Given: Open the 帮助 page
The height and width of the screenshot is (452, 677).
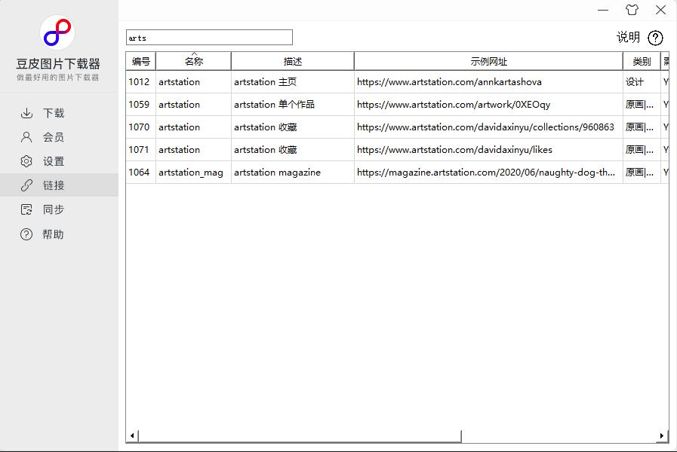Looking at the screenshot, I should [x=59, y=234].
